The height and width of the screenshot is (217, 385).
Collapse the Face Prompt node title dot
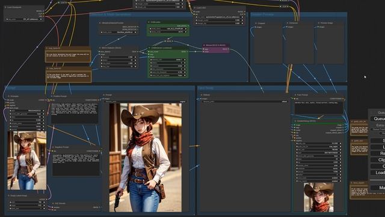point(295,95)
